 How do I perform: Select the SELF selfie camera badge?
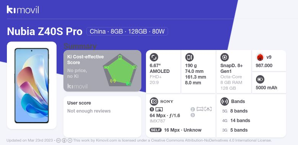155,130
